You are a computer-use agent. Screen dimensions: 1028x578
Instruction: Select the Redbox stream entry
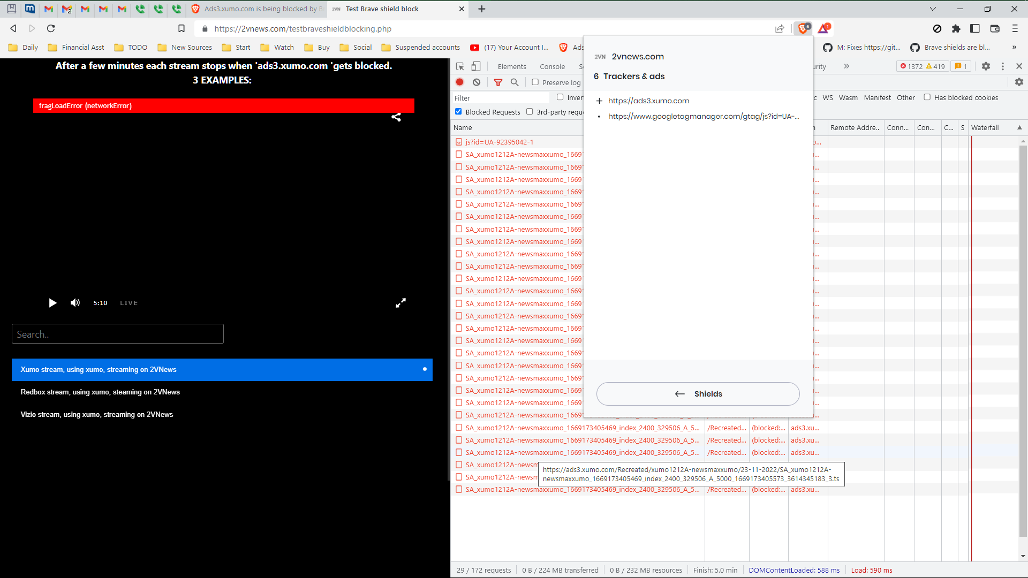point(100,392)
